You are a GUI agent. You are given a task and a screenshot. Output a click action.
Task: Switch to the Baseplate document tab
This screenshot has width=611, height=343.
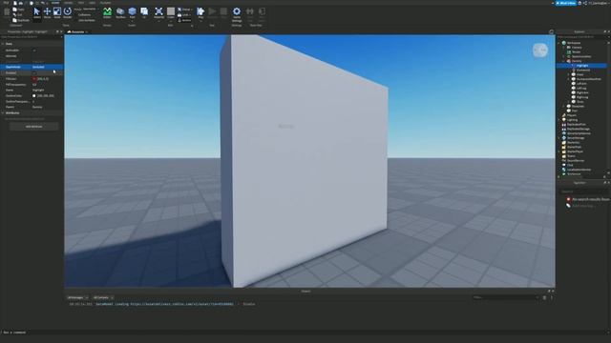77,31
